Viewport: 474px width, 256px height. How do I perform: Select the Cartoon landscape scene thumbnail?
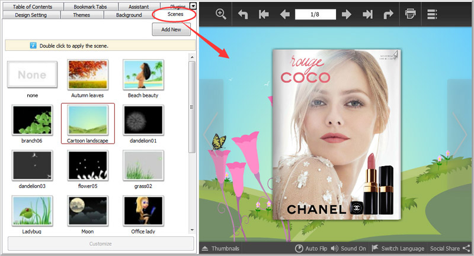(88, 120)
